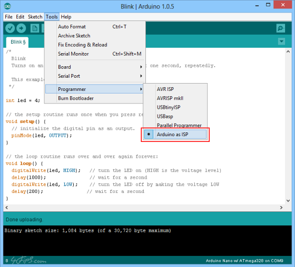This screenshot has height=267, width=295.
Task: Click the 'Binary sketch size' console output
Action: pyautogui.click(x=87, y=231)
